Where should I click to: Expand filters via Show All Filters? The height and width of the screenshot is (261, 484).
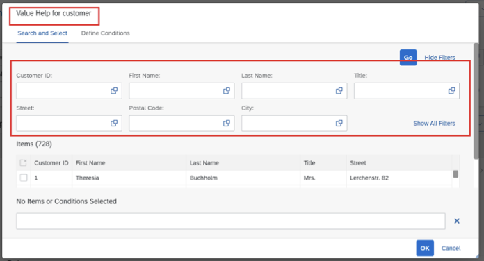pyautogui.click(x=434, y=124)
